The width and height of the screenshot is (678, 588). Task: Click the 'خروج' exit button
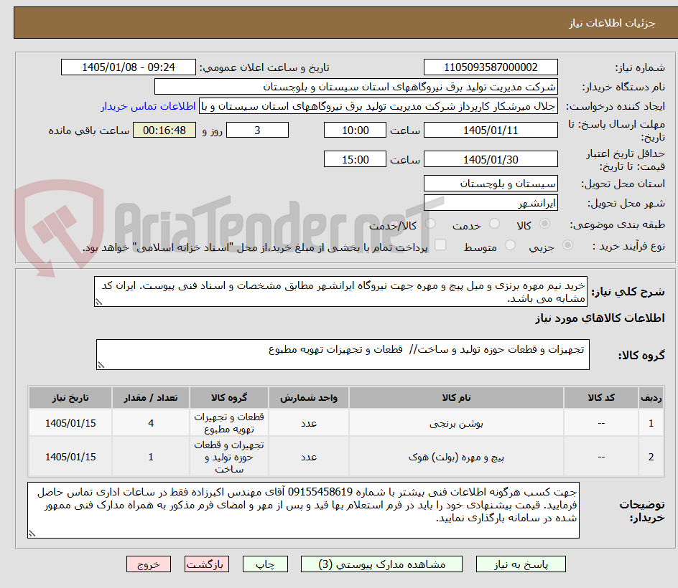(148, 564)
